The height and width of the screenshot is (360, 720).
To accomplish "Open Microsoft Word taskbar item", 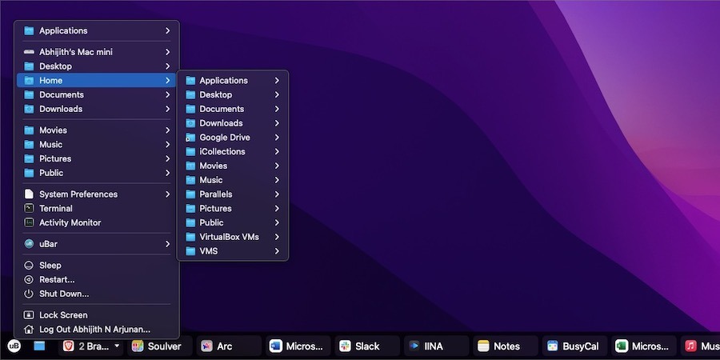I will (x=298, y=346).
